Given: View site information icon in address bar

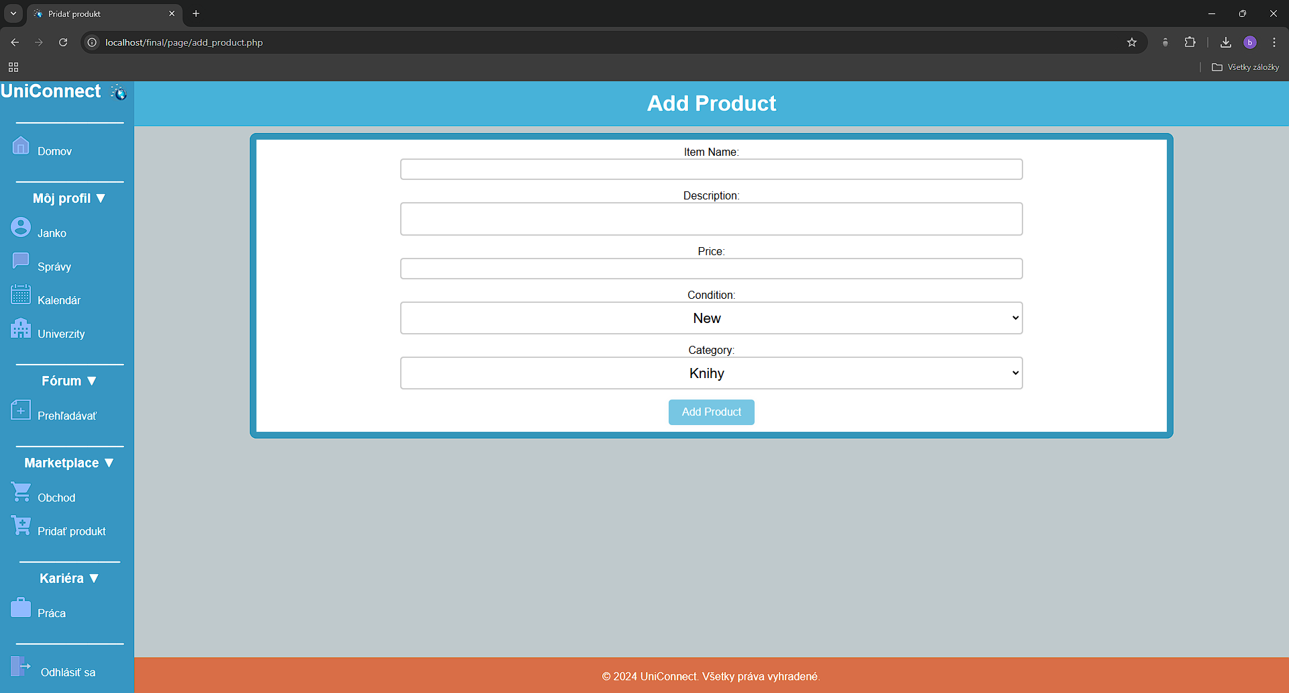Looking at the screenshot, I should click(93, 42).
